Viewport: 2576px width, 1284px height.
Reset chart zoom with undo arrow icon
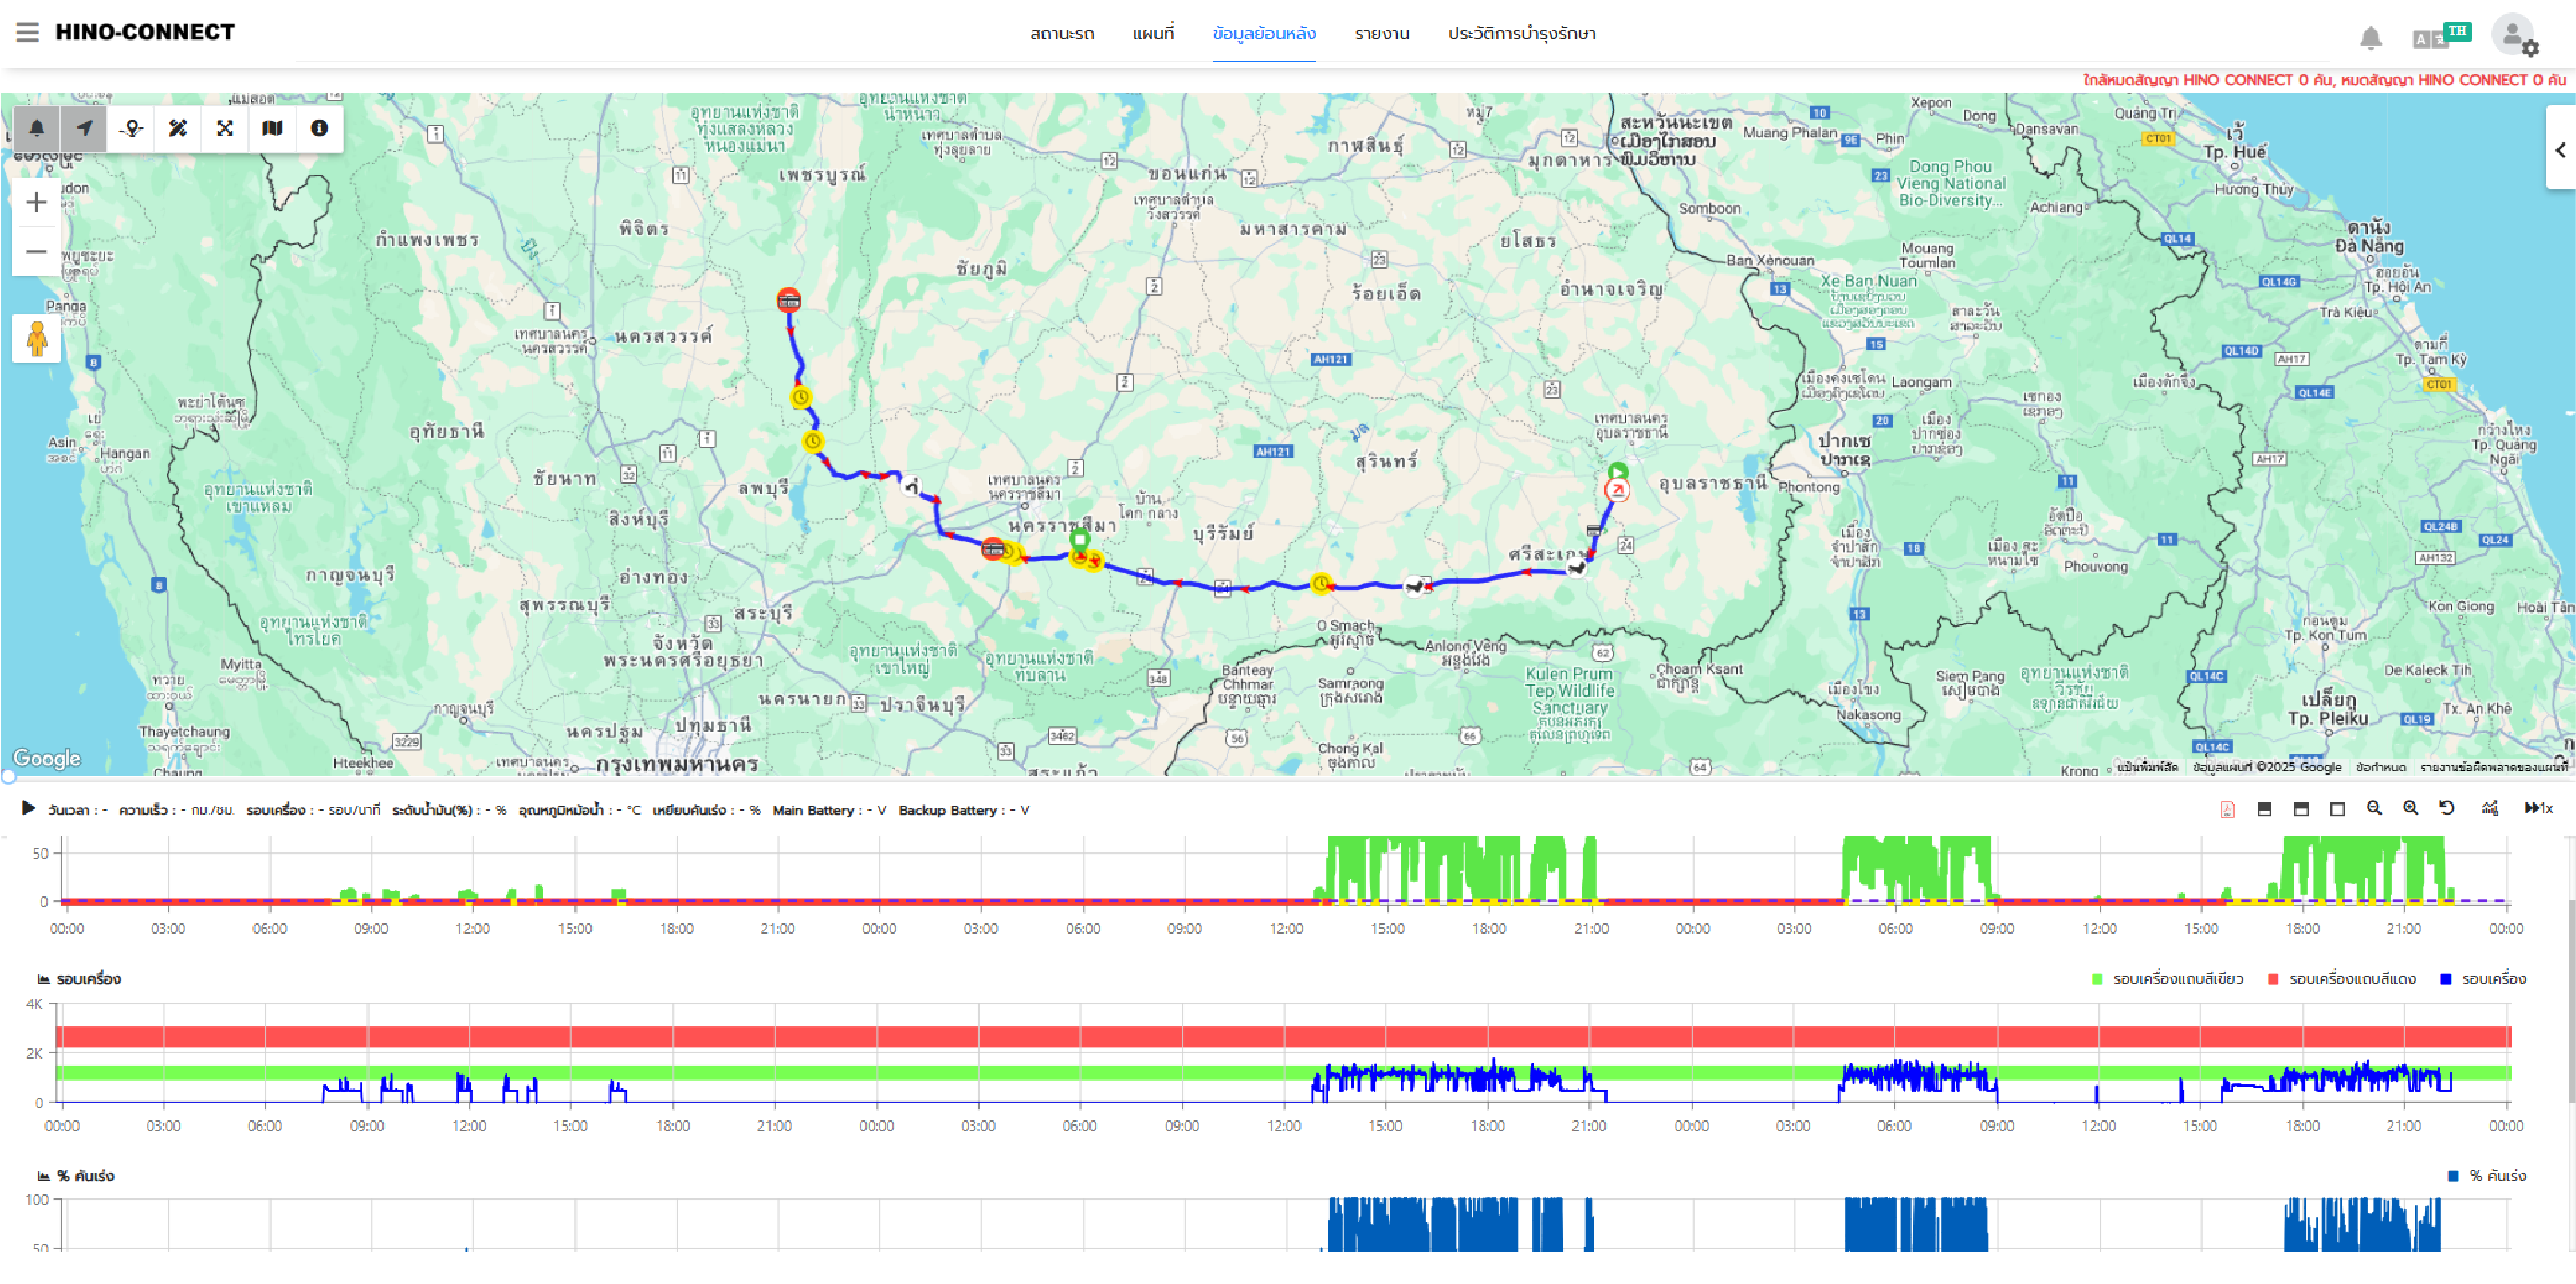tap(2447, 808)
